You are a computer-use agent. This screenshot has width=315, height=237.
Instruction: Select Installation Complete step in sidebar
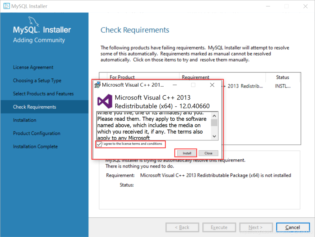coord(35,147)
